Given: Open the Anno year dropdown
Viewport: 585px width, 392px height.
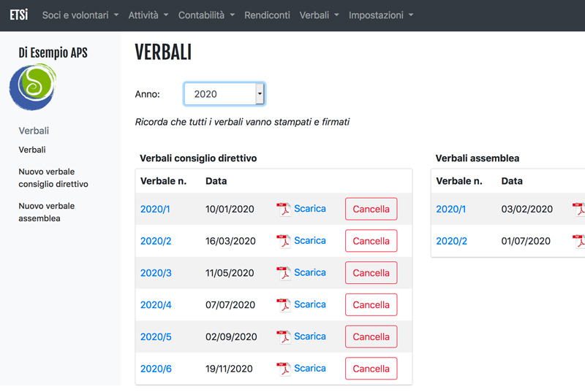Looking at the screenshot, I should (224, 94).
